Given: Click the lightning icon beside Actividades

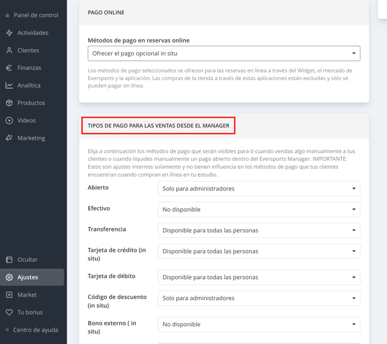Looking at the screenshot, I should (x=9, y=33).
